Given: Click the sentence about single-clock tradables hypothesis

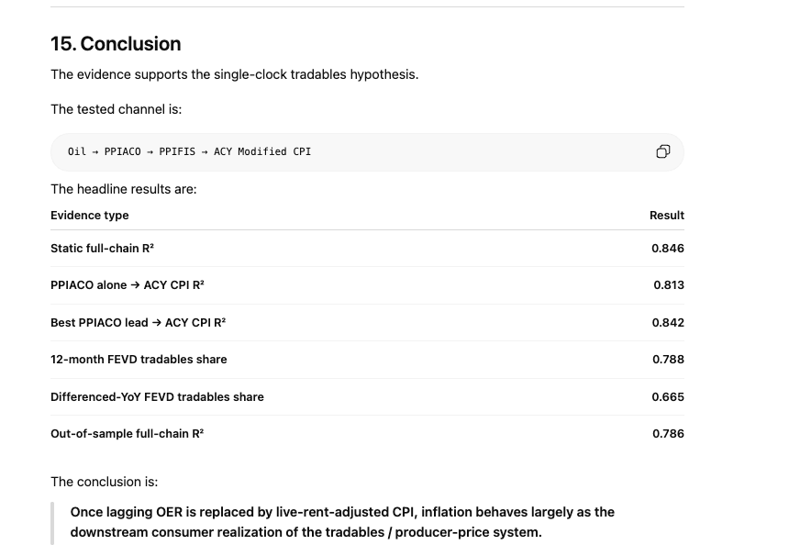Looking at the screenshot, I should point(235,74).
